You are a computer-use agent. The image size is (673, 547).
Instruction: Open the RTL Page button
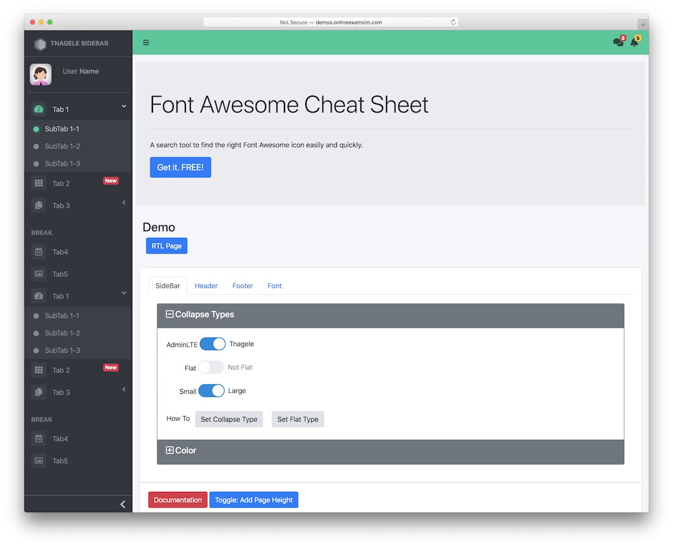click(x=166, y=246)
